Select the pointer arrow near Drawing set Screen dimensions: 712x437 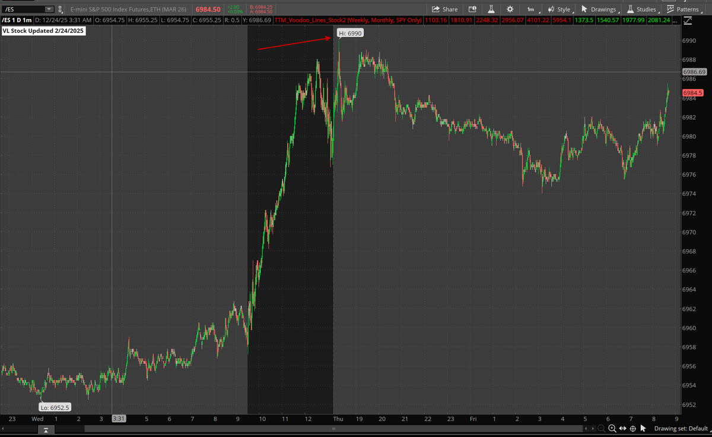pyautogui.click(x=643, y=428)
